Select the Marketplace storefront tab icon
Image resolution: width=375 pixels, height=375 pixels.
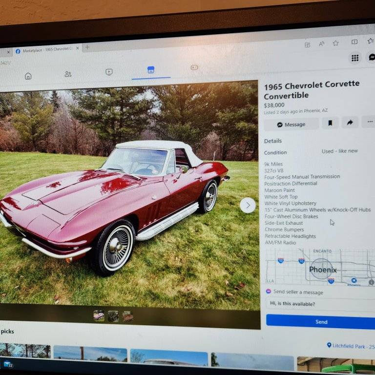tap(151, 70)
